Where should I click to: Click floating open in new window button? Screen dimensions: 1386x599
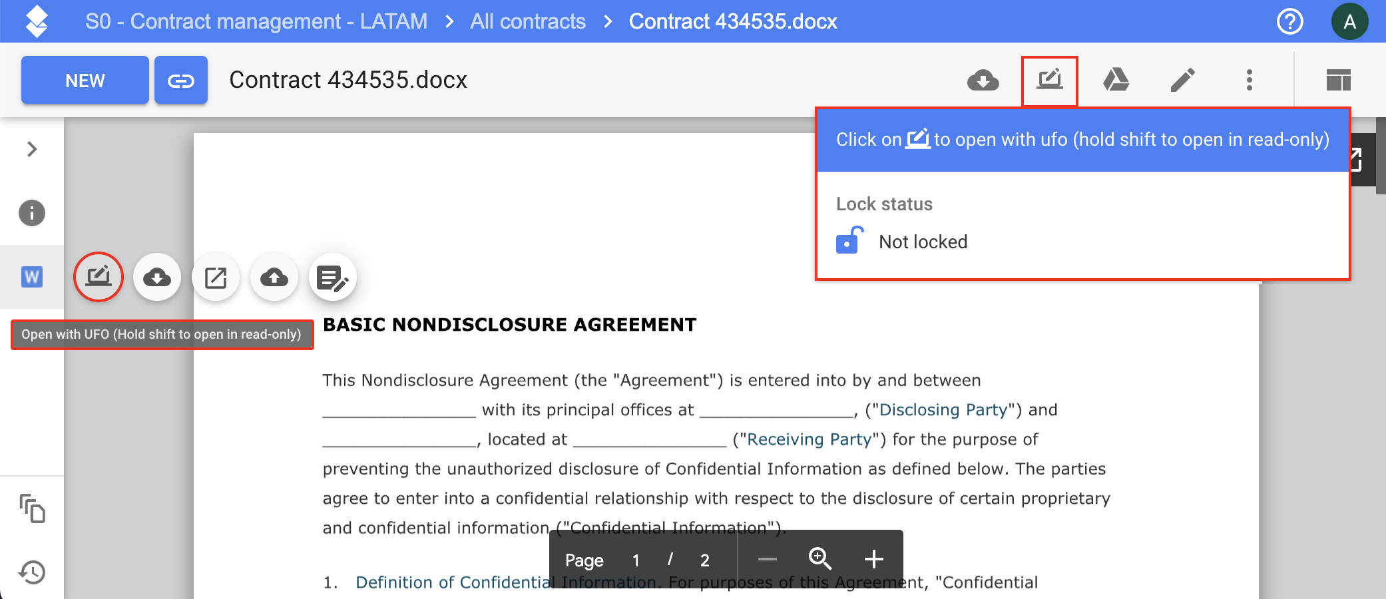click(216, 277)
